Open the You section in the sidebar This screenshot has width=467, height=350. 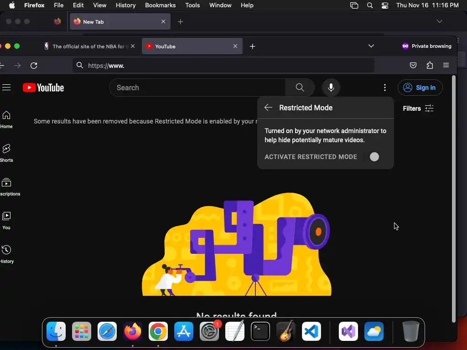[6, 221]
